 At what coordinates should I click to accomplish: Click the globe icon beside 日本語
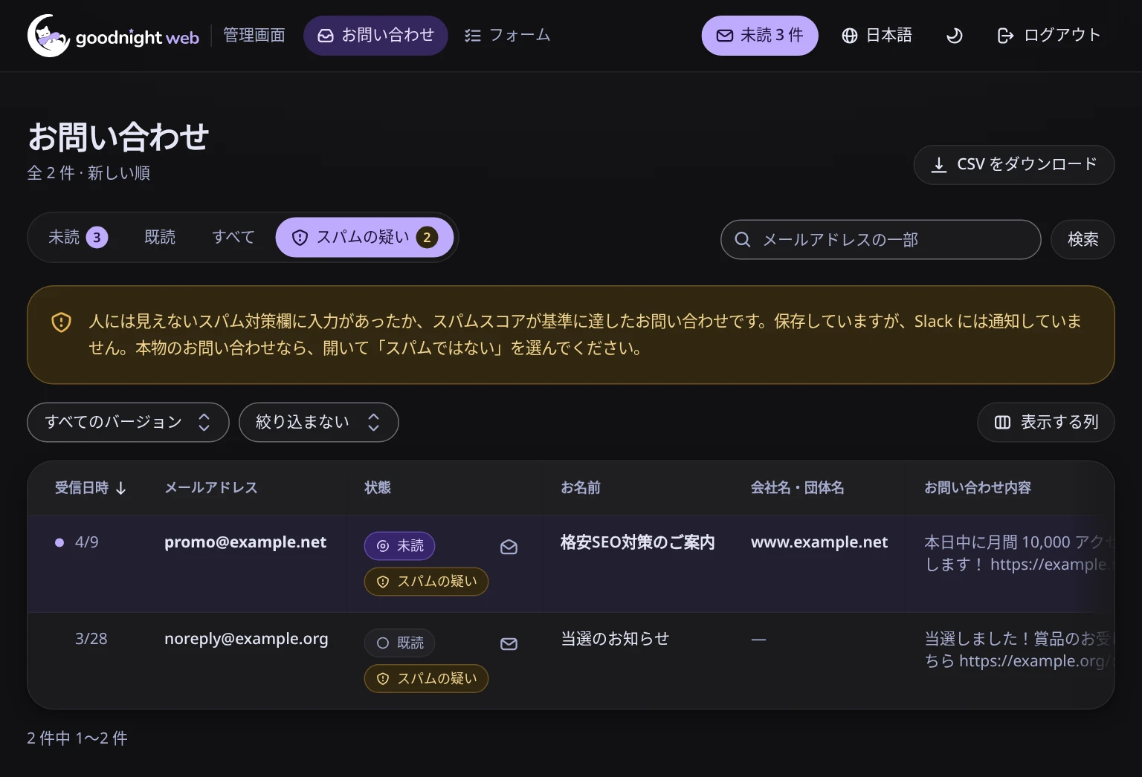point(850,36)
